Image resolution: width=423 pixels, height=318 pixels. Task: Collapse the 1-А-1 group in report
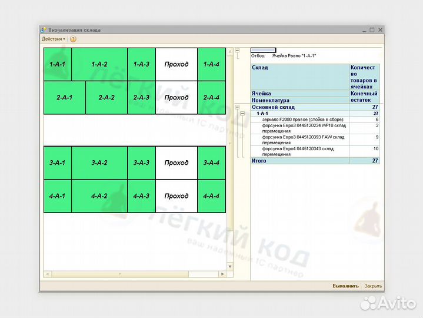242,114
